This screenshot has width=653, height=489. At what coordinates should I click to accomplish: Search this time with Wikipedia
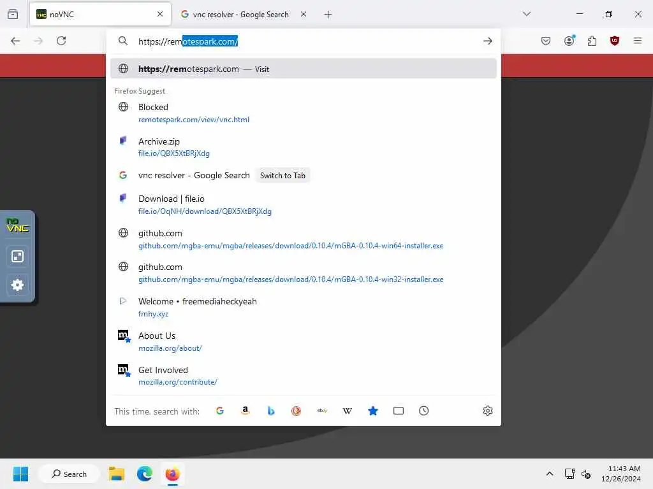pyautogui.click(x=348, y=411)
